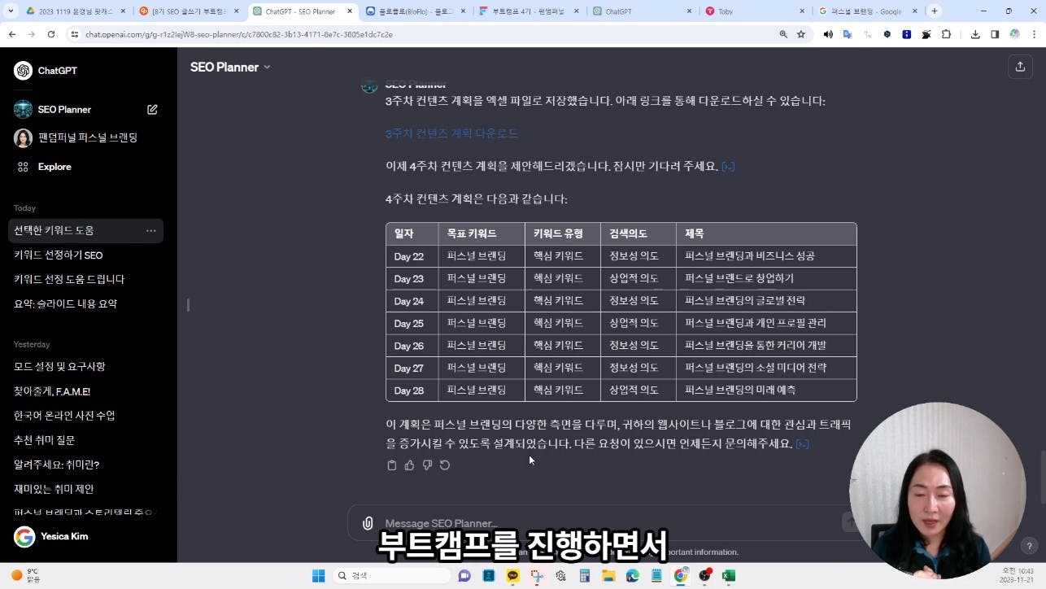Give thumbs down to the response
The height and width of the screenshot is (589, 1046).
pos(427,465)
